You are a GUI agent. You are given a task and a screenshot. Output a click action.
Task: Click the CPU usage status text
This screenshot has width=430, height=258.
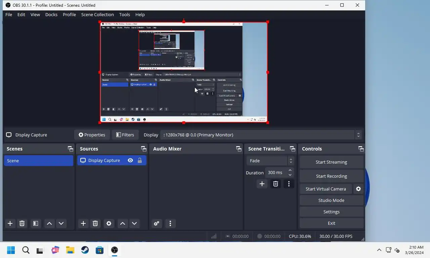pyautogui.click(x=300, y=236)
